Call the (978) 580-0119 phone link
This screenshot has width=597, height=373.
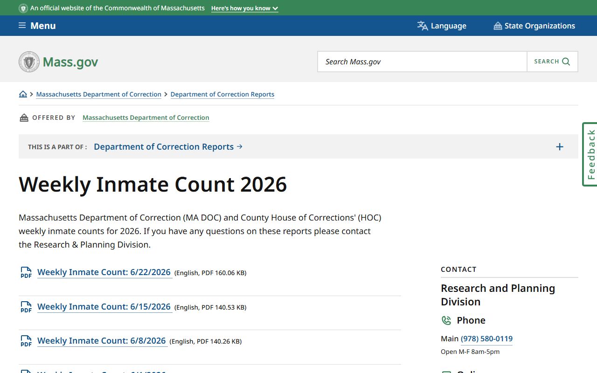coord(486,338)
